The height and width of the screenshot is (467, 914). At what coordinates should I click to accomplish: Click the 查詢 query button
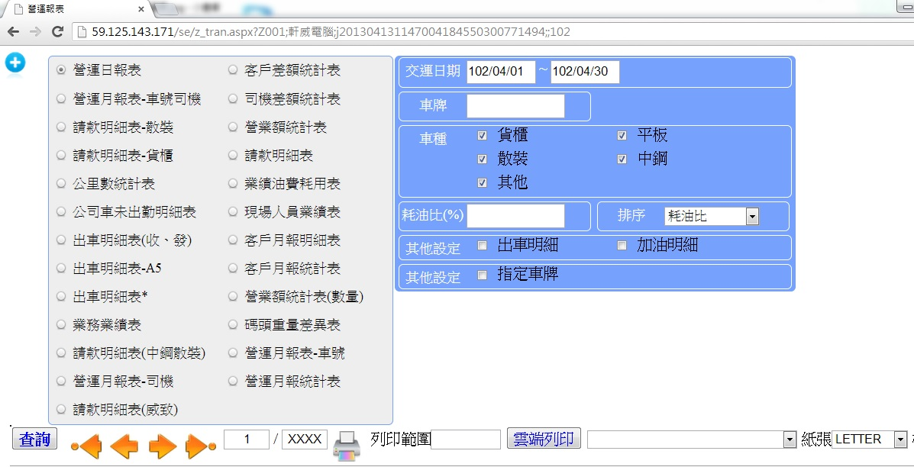[x=35, y=439]
